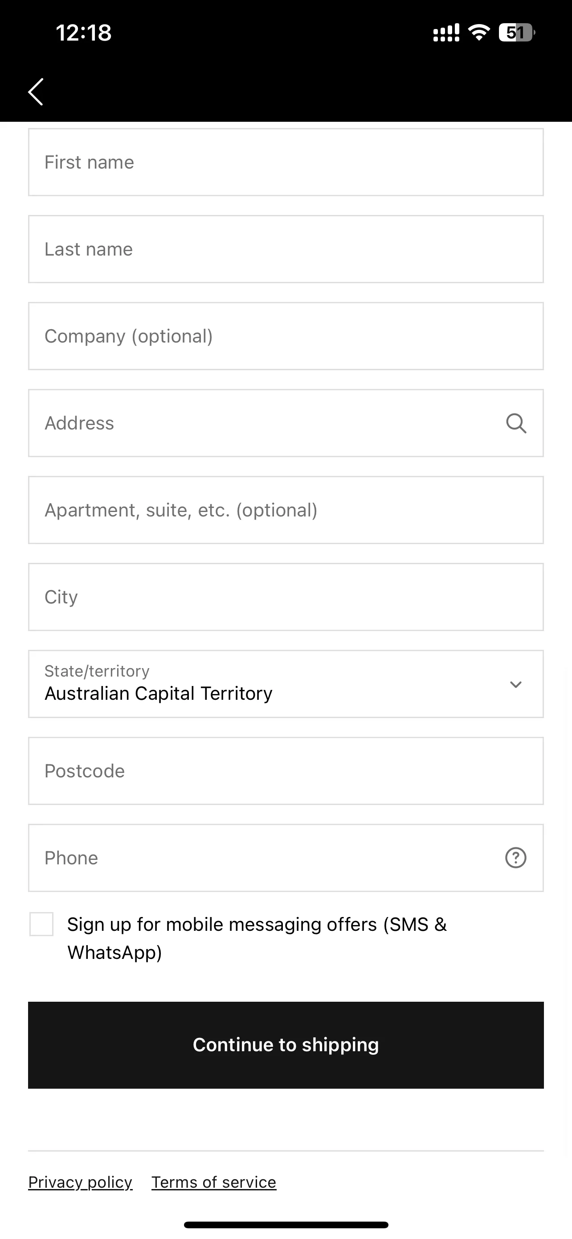572x1239 pixels.
Task: Tap the back arrow icon
Action: [36, 91]
